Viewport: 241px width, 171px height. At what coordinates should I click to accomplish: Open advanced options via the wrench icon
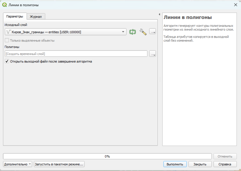[x=143, y=32]
